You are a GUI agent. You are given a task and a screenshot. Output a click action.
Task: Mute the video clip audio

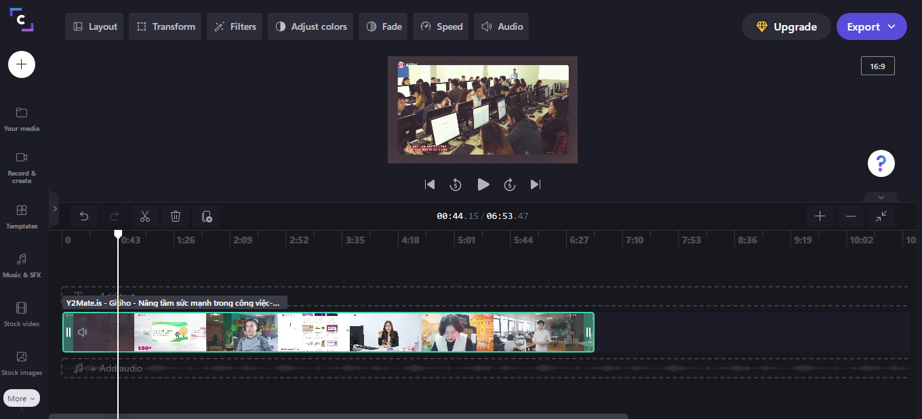[83, 332]
